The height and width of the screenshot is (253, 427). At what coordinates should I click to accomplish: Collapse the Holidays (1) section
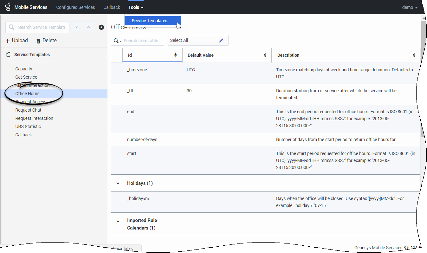coord(118,183)
